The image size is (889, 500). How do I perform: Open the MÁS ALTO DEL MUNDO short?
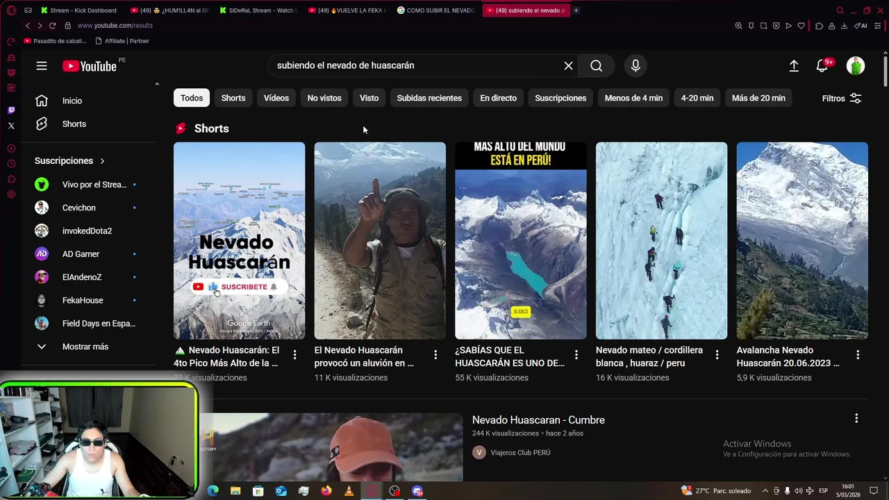[x=520, y=240]
